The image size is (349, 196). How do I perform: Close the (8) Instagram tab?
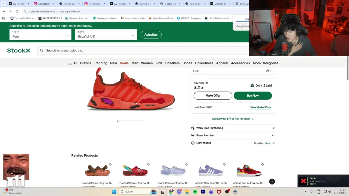point(104,4)
